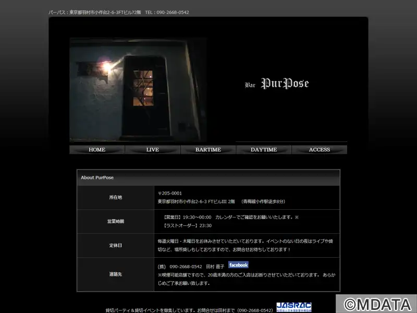
Task: Click the 所在地 row label
Action: (x=115, y=197)
